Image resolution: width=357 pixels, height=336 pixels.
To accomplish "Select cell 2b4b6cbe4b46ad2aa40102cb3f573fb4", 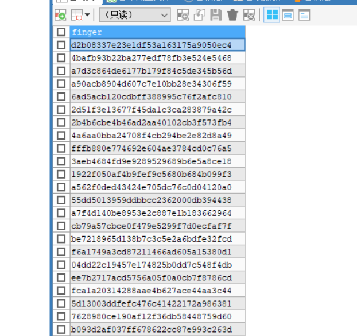I will click(x=158, y=122).
